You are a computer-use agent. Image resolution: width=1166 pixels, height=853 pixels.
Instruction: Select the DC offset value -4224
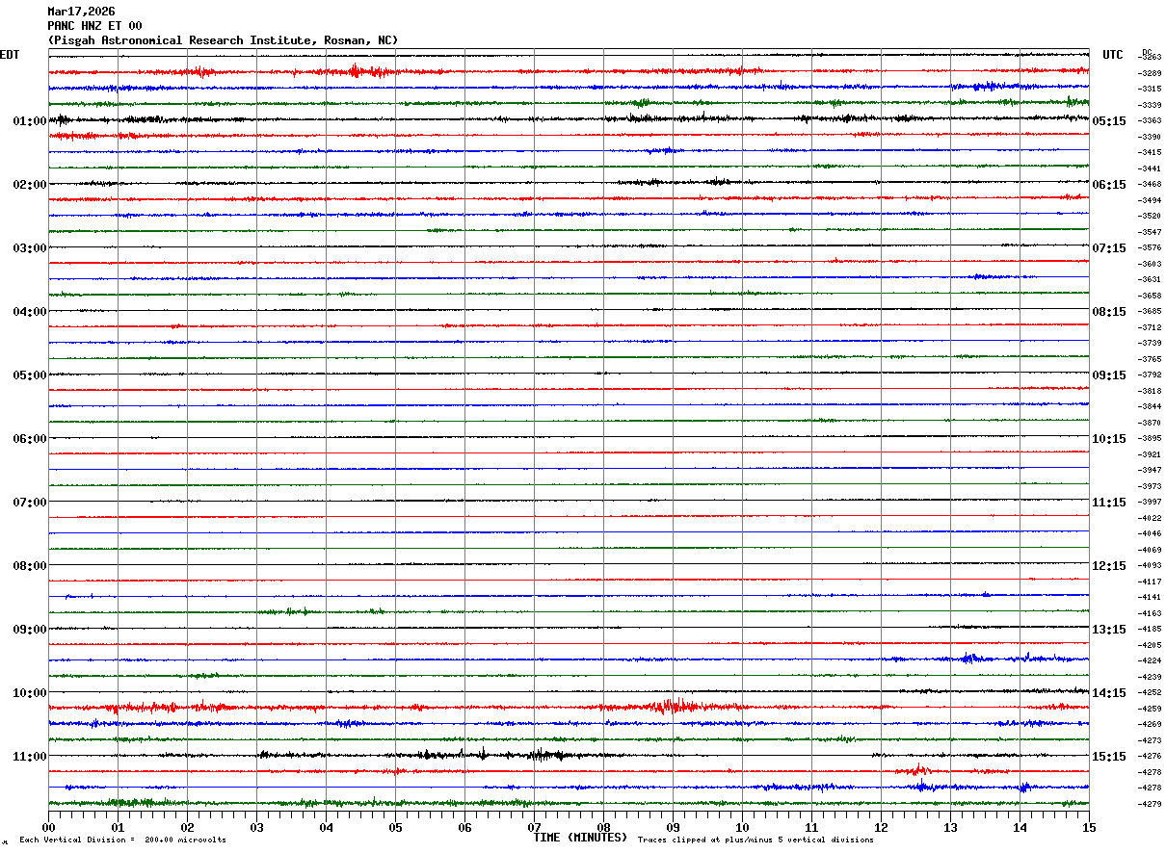[1150, 660]
